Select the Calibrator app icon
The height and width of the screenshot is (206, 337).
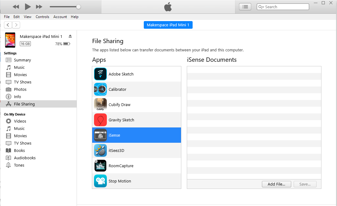coord(100,89)
